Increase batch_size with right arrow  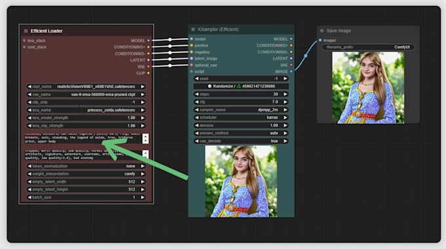click(x=143, y=197)
